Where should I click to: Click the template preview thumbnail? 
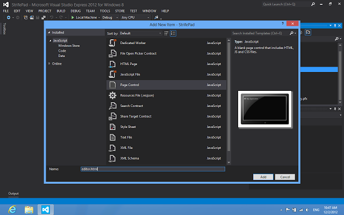[x=265, y=109]
